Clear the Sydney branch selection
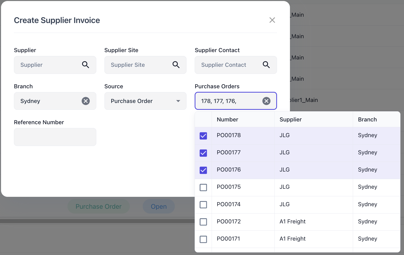This screenshot has height=255, width=404. click(86, 101)
